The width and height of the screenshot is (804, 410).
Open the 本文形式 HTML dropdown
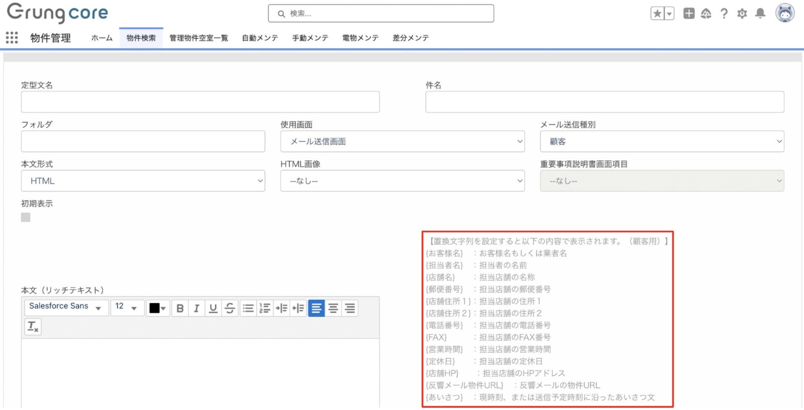coord(143,181)
